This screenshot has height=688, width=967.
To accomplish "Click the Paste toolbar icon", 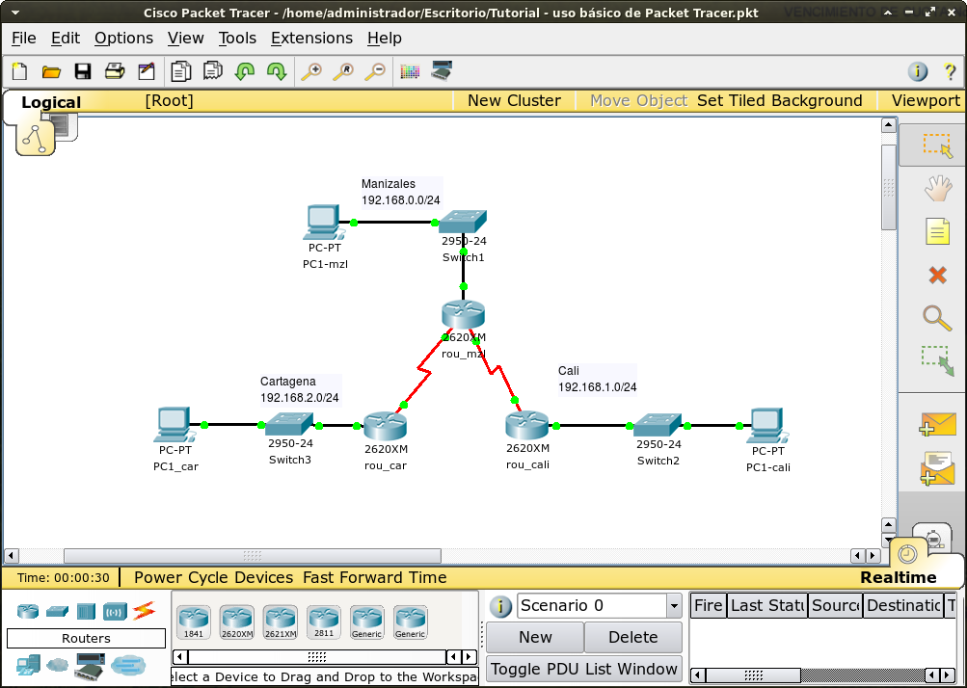I will (x=213, y=71).
